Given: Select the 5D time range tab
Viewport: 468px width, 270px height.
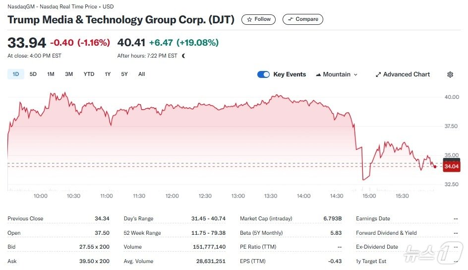Looking at the screenshot, I should coord(33,74).
